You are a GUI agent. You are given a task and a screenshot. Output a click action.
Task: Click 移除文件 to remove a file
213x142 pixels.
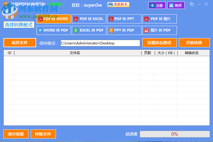[x=43, y=134]
